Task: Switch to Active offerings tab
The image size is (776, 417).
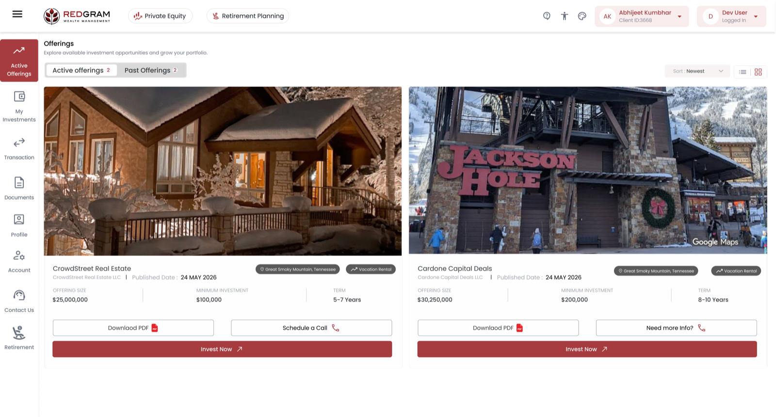Action: point(81,70)
